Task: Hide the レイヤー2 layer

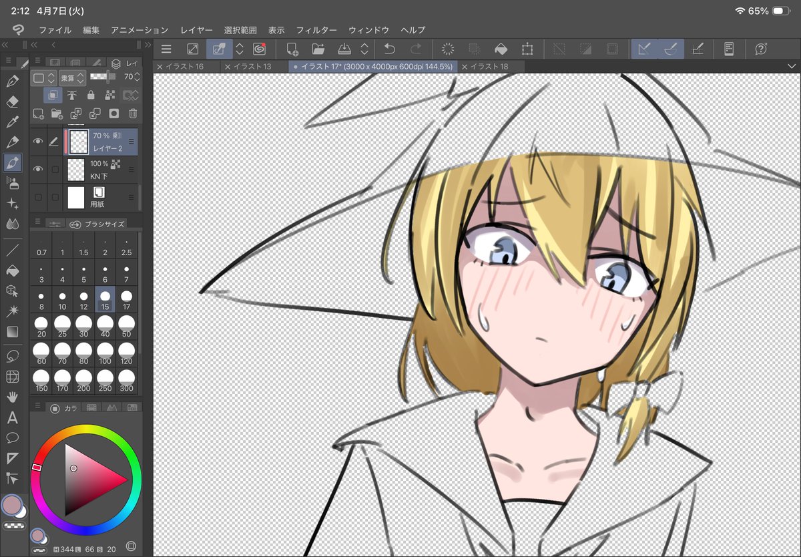Action: click(38, 141)
